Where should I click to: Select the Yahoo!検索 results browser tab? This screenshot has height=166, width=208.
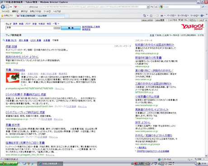pyautogui.click(x=40, y=16)
